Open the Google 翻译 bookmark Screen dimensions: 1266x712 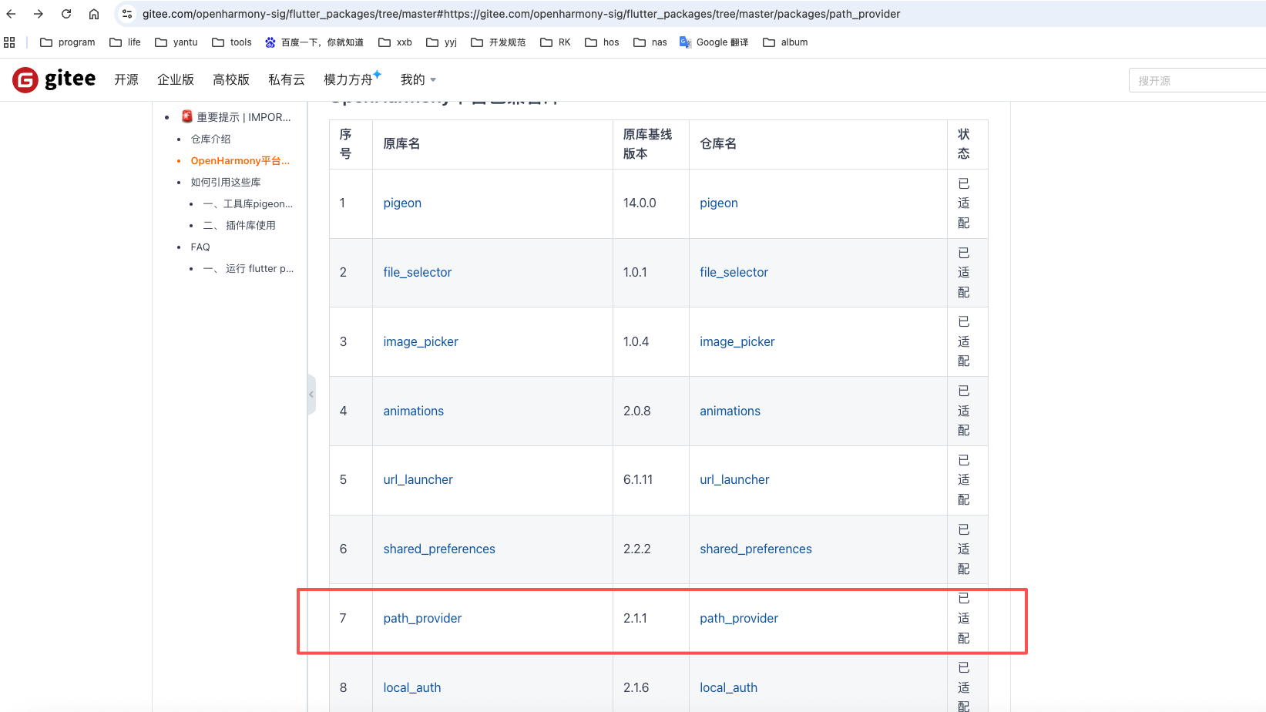(x=714, y=42)
